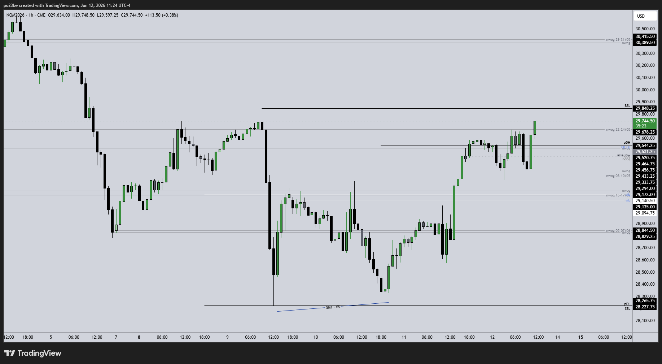This screenshot has height=364, width=662.
Task: Click the price tag 29,135.00
Action: pos(645,207)
